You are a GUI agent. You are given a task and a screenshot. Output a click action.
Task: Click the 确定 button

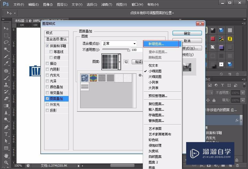coord(187,33)
